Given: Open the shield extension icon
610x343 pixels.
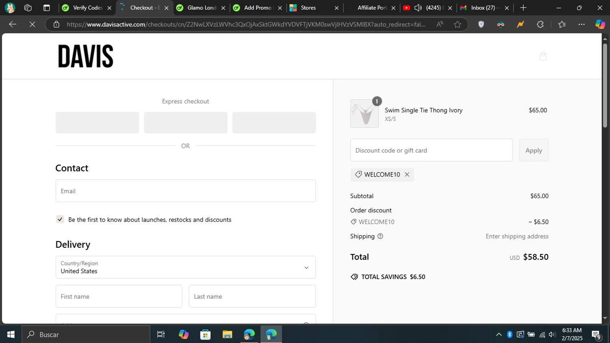Looking at the screenshot, I should coord(481,24).
